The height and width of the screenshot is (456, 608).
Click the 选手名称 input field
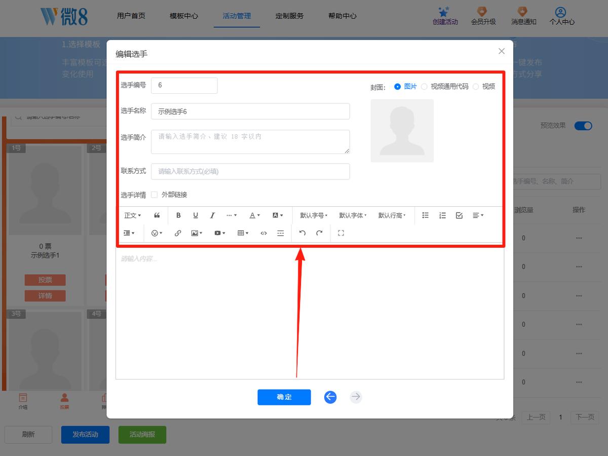pyautogui.click(x=250, y=111)
